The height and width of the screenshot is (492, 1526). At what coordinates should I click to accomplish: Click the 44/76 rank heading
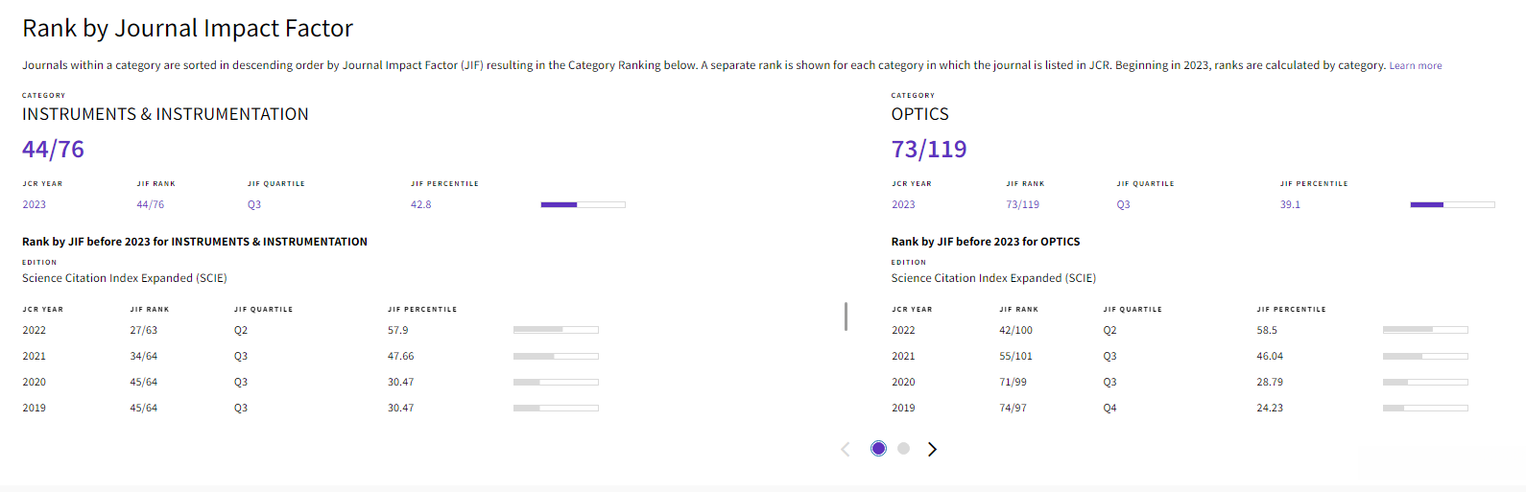(x=54, y=150)
